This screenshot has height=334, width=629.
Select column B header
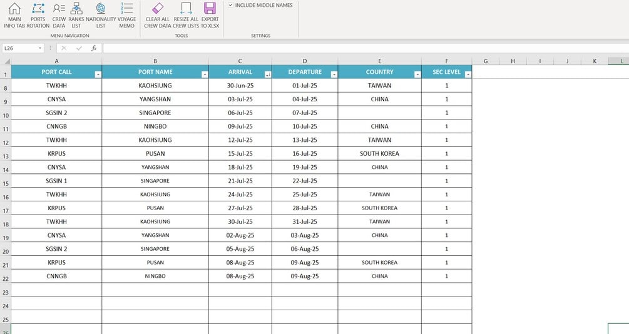(x=155, y=61)
